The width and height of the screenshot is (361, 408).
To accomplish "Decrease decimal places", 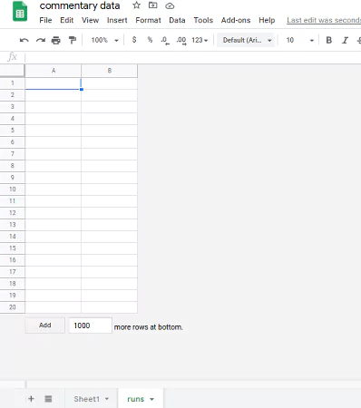I will coord(165,40).
